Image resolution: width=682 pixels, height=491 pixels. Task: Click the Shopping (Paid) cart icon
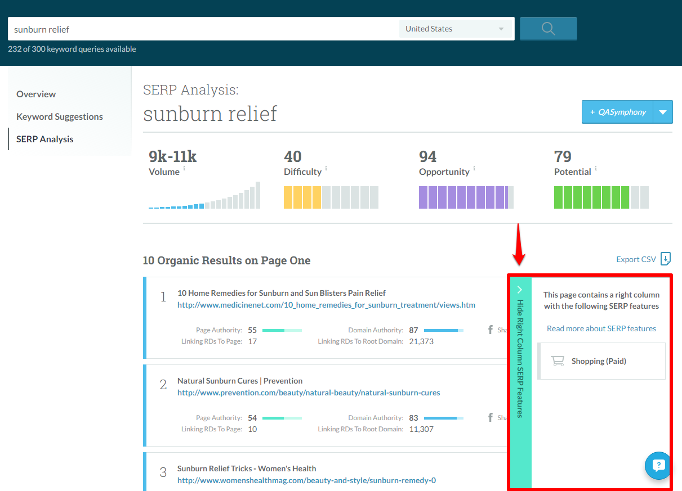558,361
